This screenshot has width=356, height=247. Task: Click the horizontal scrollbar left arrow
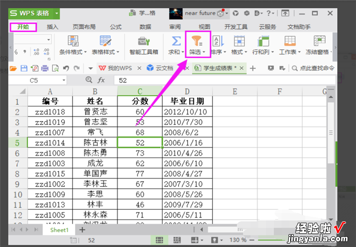pos(201,230)
